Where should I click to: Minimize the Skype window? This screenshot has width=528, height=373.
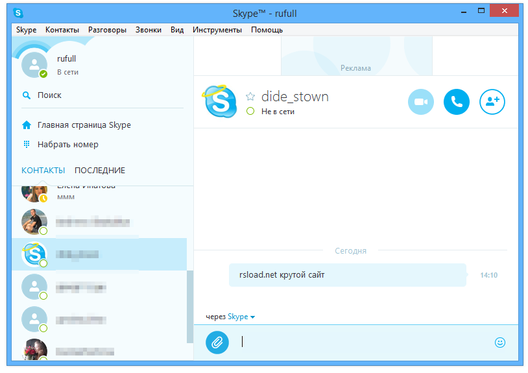(464, 12)
